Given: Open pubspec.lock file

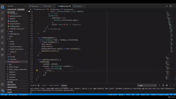Looking at the screenshot, I should pos(16,79).
